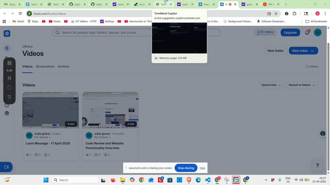Reload the page with browser refresh button

pyautogui.click(x=20, y=14)
